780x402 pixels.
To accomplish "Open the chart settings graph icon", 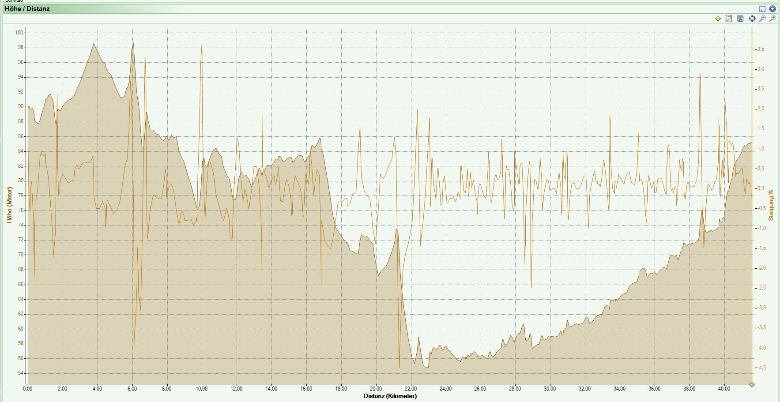I will [x=728, y=19].
